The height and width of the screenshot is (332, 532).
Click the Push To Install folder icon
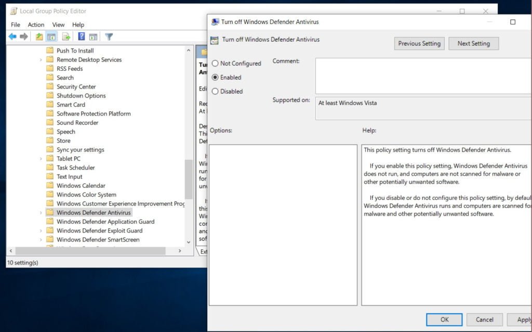50,50
